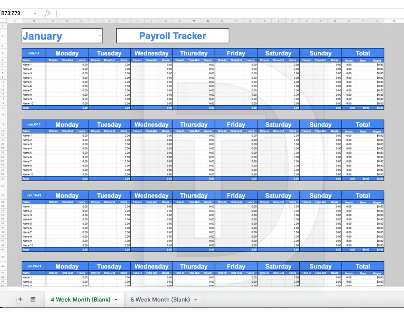
Task: Click the Wages column header cell
Action: [x=377, y=60]
